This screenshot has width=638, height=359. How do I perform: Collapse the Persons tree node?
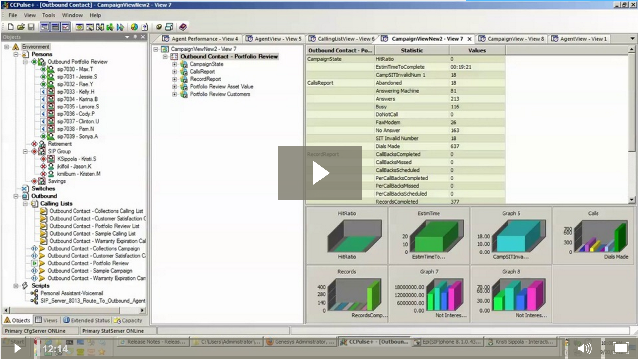tap(16, 54)
